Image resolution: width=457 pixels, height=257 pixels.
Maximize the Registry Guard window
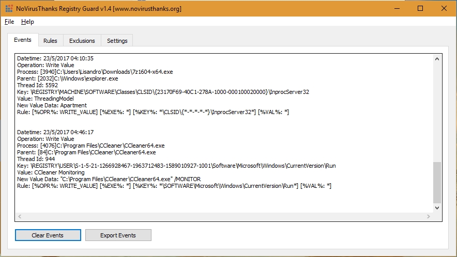tap(420, 8)
